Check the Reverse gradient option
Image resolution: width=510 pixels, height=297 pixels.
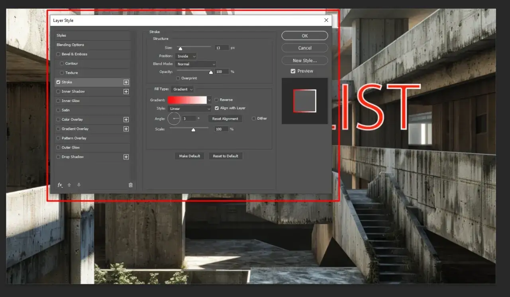point(216,100)
